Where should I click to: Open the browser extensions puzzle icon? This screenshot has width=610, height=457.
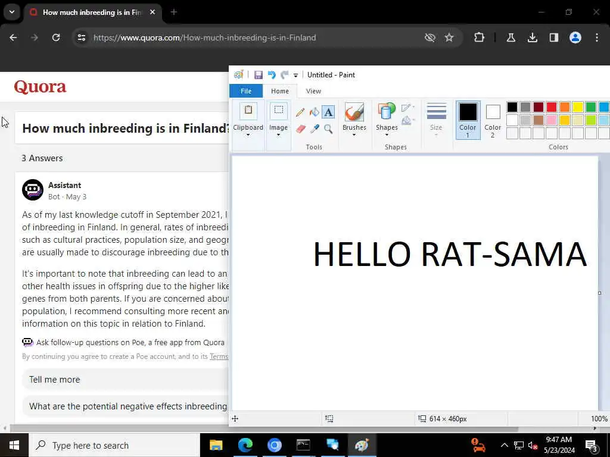pos(480,37)
